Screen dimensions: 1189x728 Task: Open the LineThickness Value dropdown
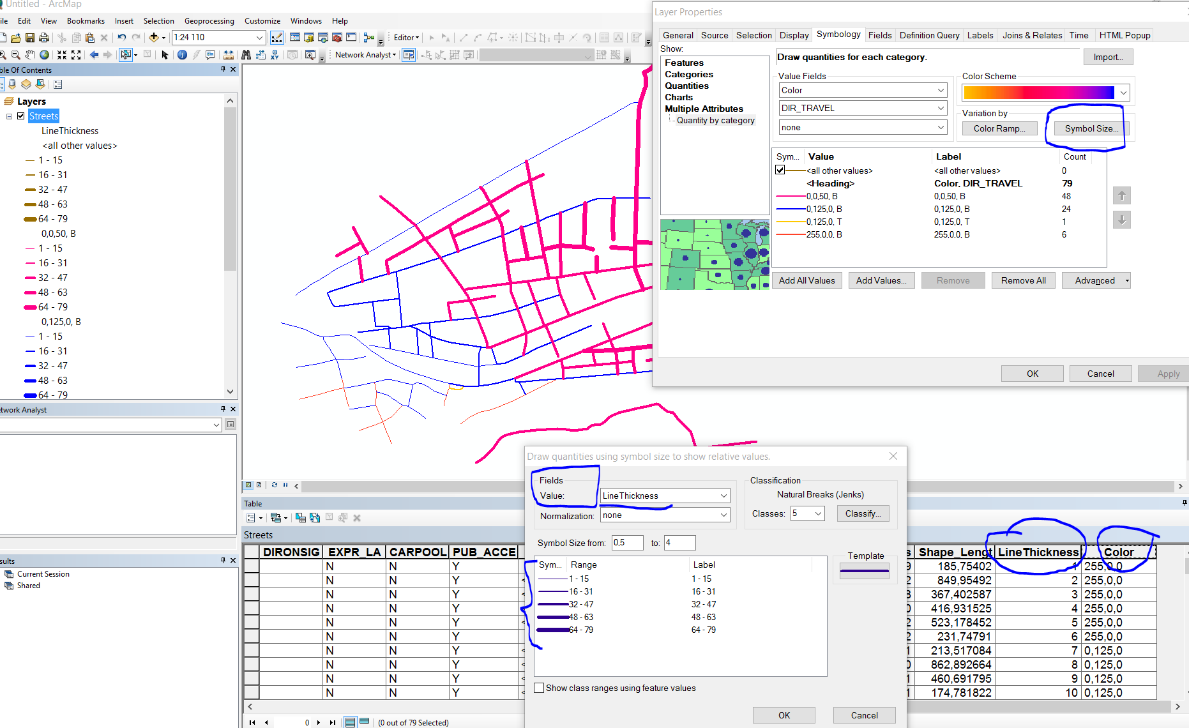[x=723, y=496]
